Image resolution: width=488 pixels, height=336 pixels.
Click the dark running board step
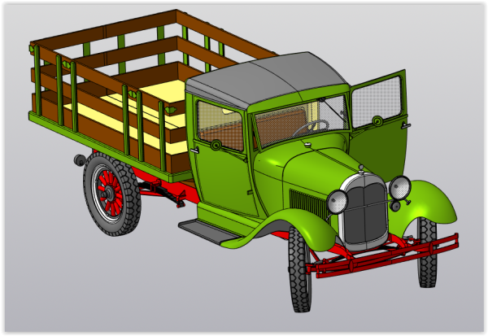pyautogui.click(x=209, y=231)
